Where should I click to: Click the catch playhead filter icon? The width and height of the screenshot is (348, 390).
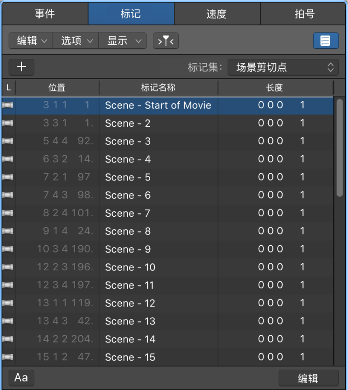pyautogui.click(x=166, y=41)
